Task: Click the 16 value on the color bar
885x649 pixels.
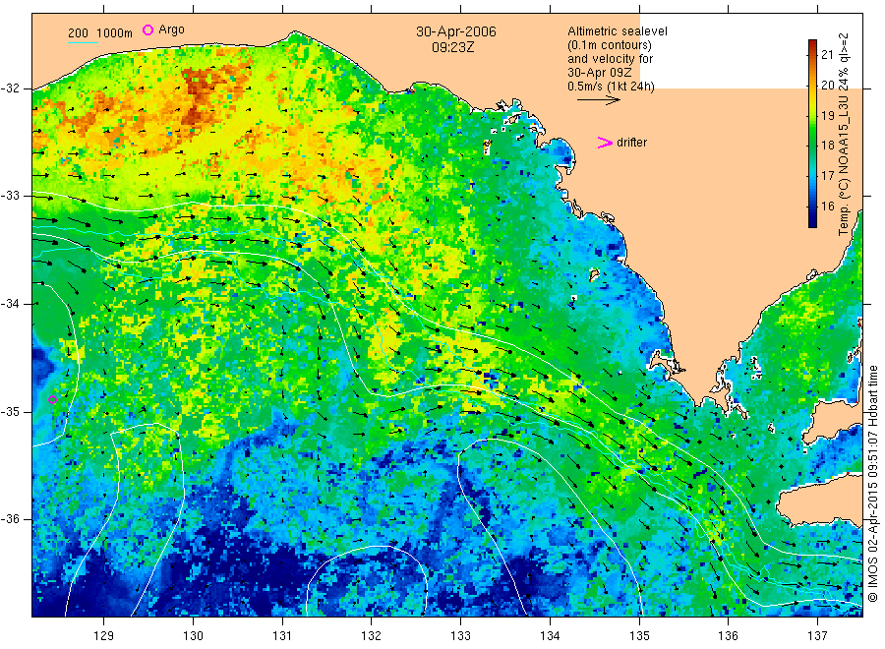Action: click(827, 206)
